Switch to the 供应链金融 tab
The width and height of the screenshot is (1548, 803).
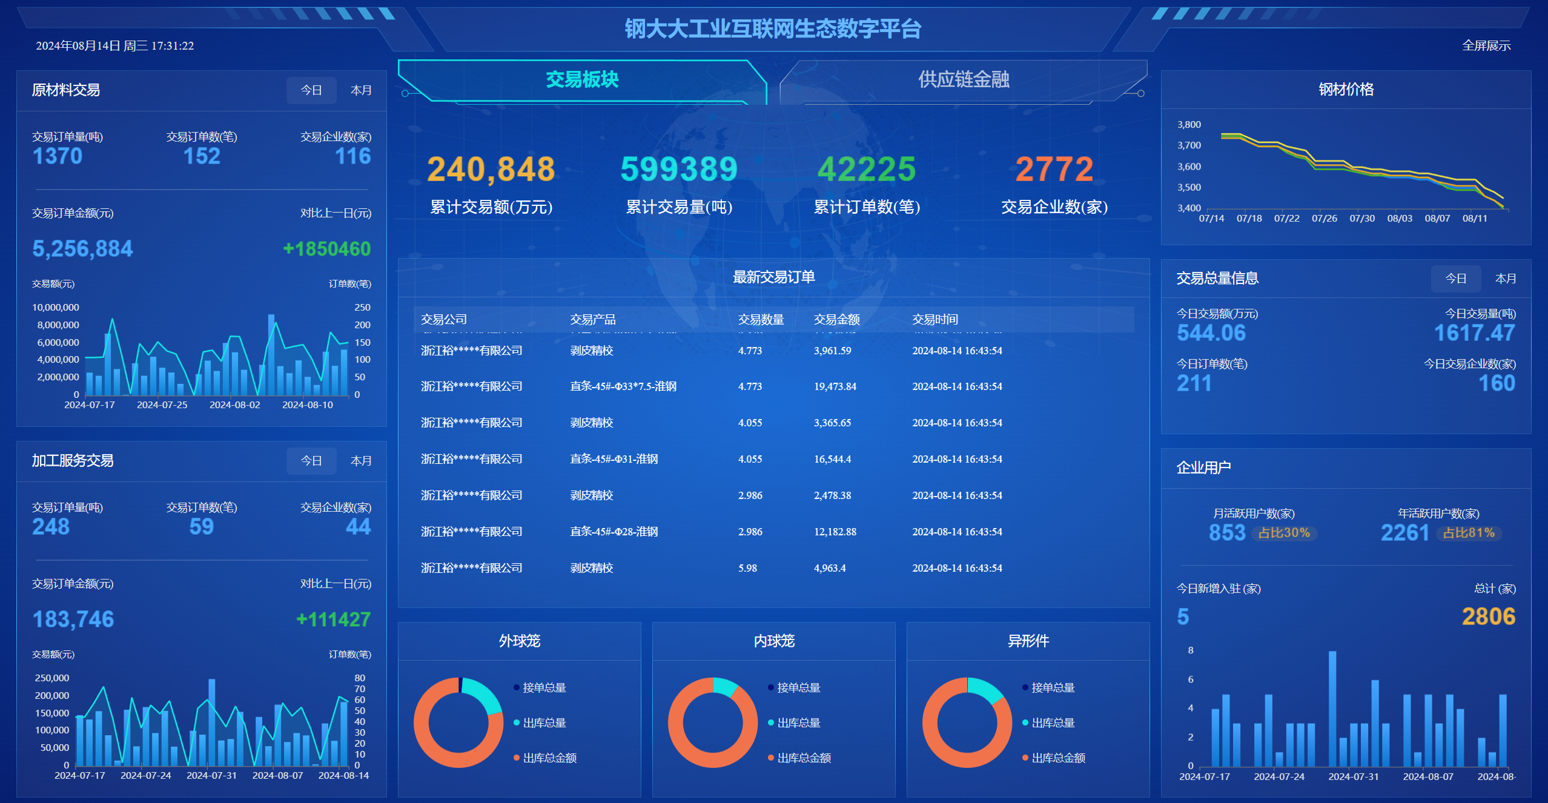coord(964,79)
